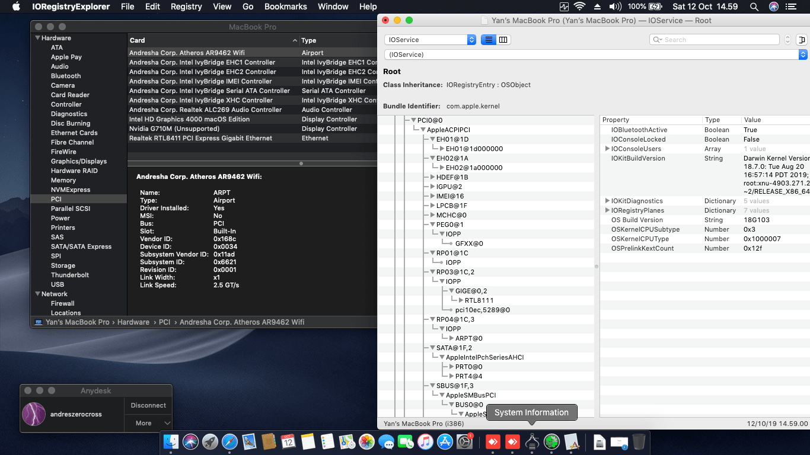Click the Disconnect button in Anydesk
The height and width of the screenshot is (455, 810).
148,405
